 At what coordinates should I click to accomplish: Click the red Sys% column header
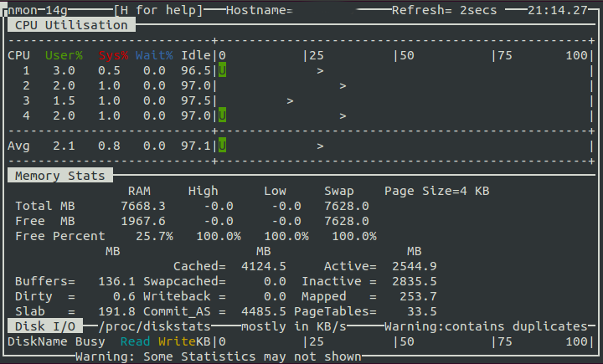113,55
